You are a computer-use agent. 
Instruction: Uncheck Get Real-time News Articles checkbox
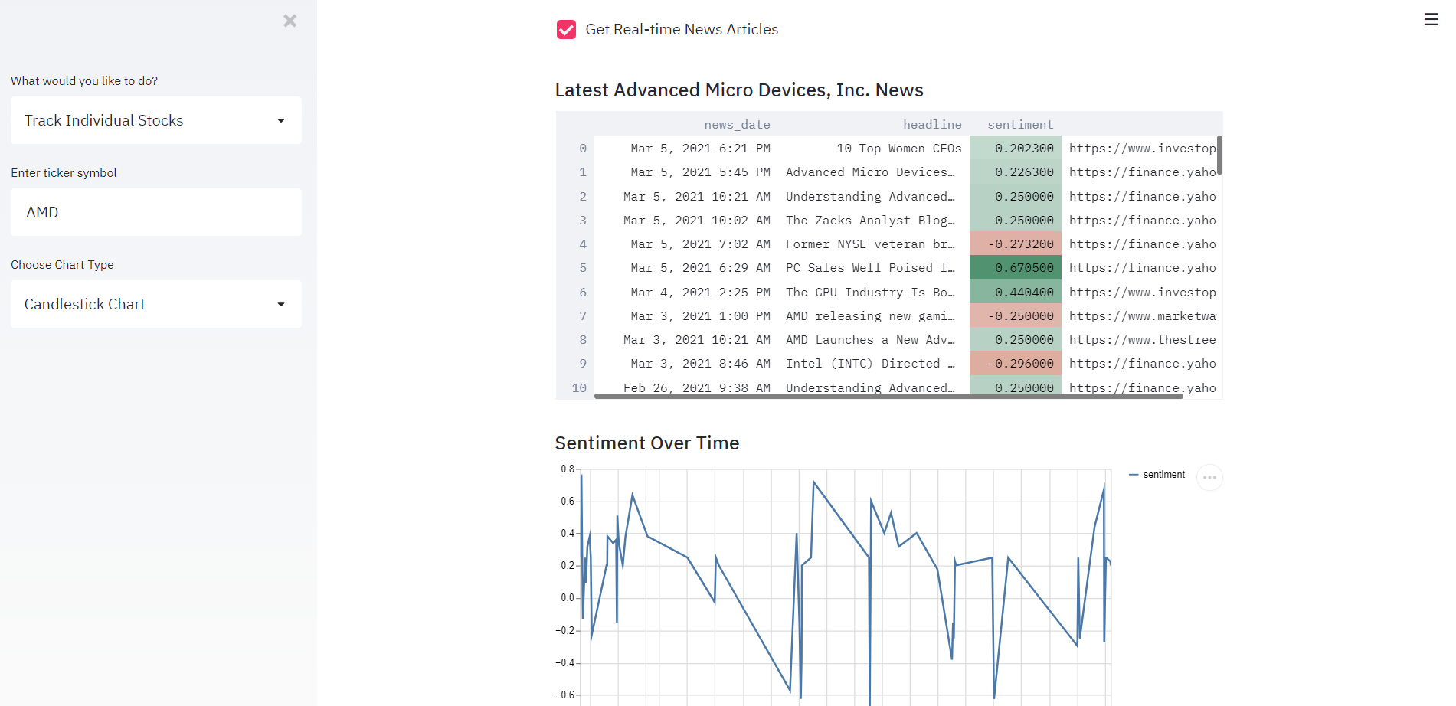[x=566, y=29]
